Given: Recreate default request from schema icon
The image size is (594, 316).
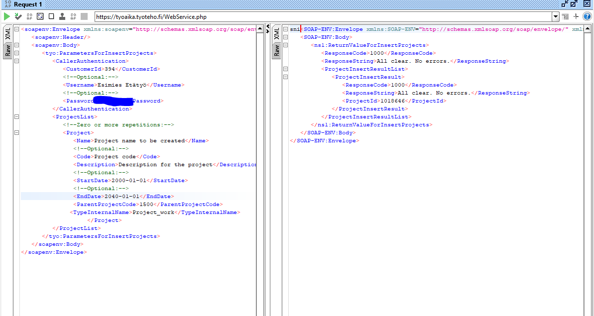Looking at the screenshot, I should [x=40, y=16].
